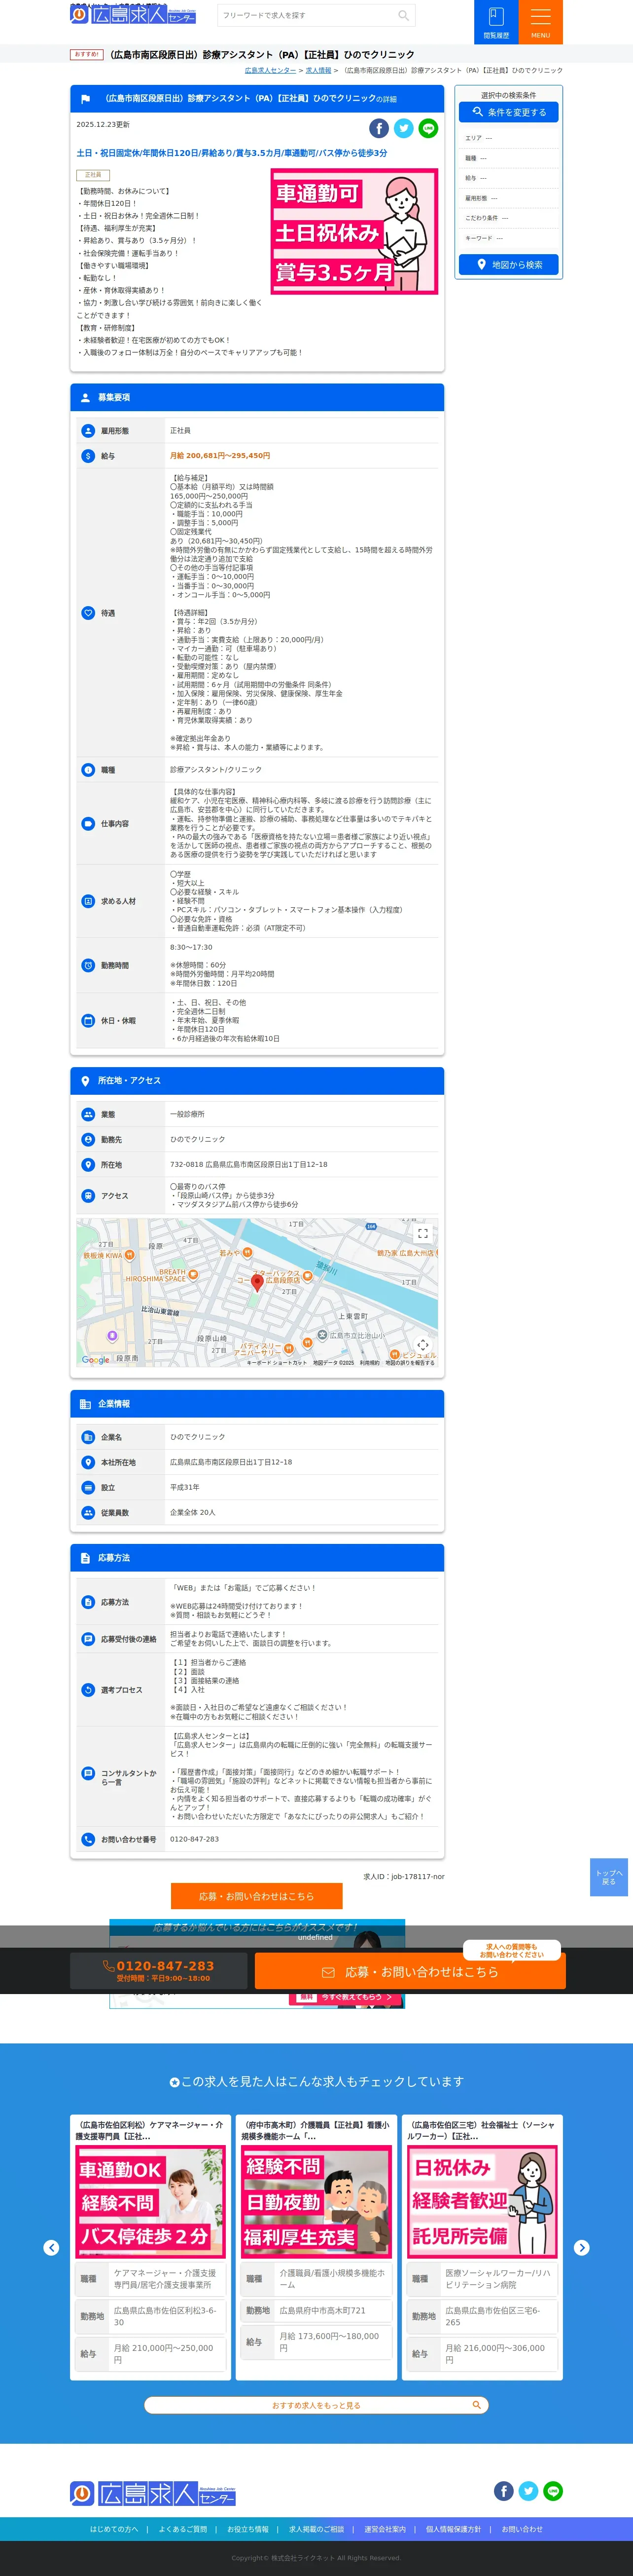Click the 月給 200,681円〜295,450円 salary text
Viewport: 633px width, 2576px height.
pyautogui.click(x=220, y=456)
